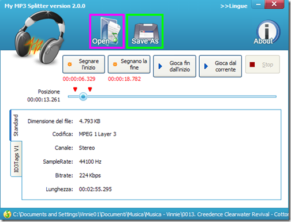Click the Save As floppy icon
Screen dimensions: 291x222
pyautogui.click(x=145, y=31)
